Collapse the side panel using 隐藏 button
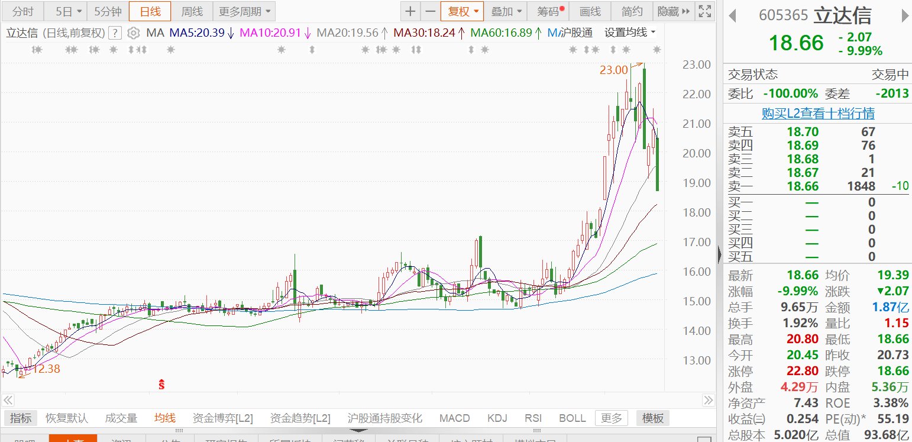The width and height of the screenshot is (912, 442). 673,11
